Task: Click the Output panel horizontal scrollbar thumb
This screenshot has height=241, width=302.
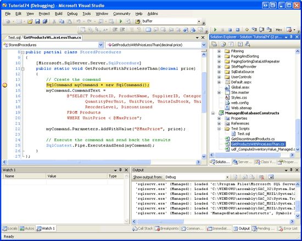Action: 160,222
